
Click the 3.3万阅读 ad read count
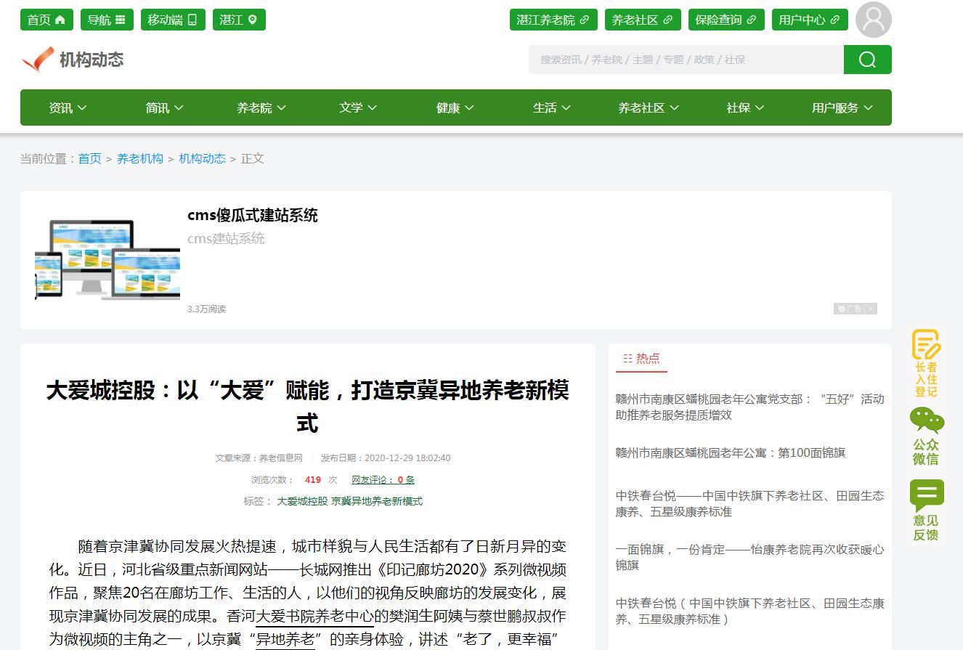(x=207, y=309)
